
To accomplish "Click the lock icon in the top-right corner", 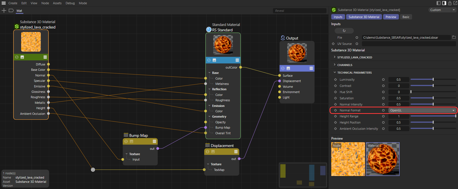I will 450,3.
